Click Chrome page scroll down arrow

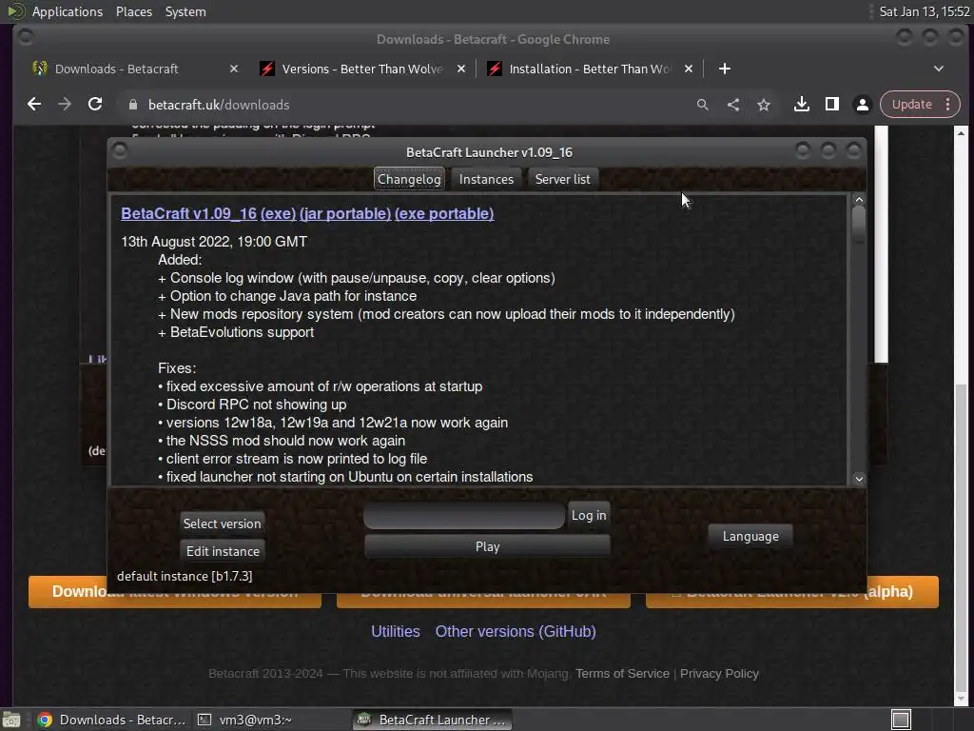point(961,699)
